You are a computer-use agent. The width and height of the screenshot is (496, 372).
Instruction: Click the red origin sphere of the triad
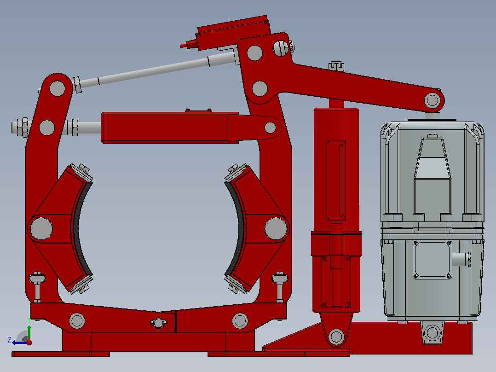[x=29, y=343]
